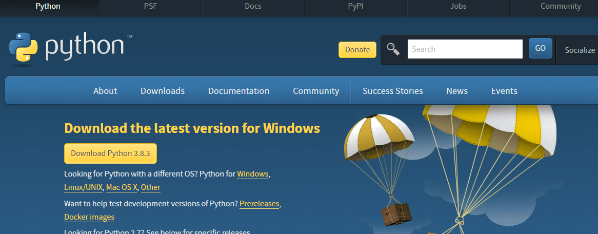Click the Download Python 3.8.3 button
Image resolution: width=598 pixels, height=234 pixels.
(x=110, y=153)
